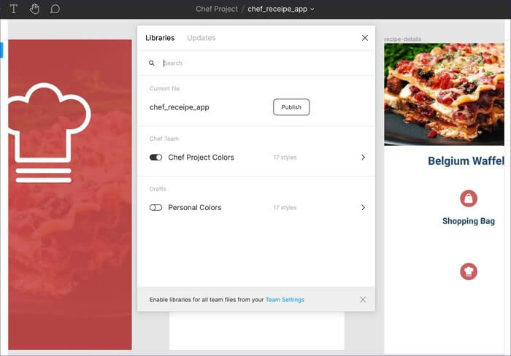Switch to the Libraries tab

[x=160, y=38]
